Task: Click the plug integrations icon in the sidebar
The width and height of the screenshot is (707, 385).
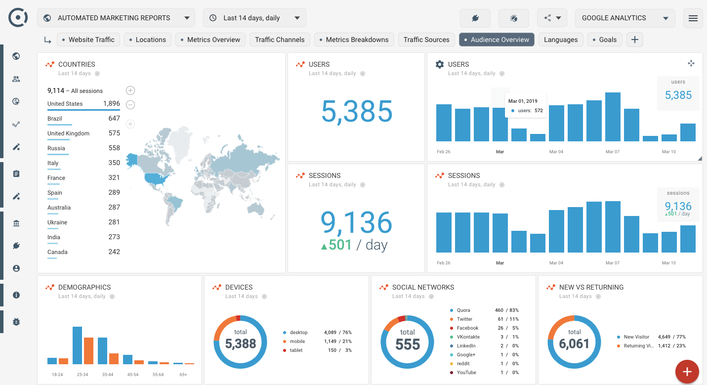Action: [16, 246]
